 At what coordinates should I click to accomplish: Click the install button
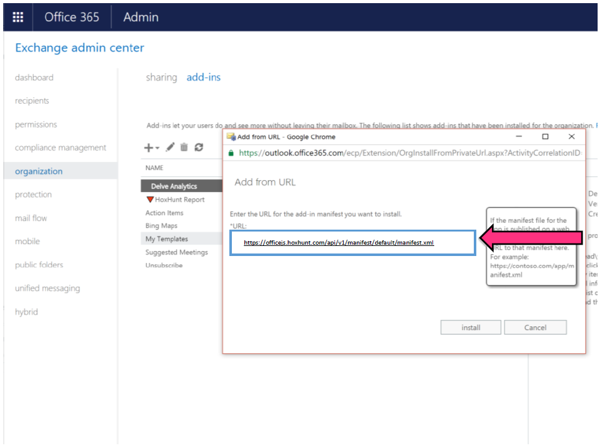tap(471, 328)
